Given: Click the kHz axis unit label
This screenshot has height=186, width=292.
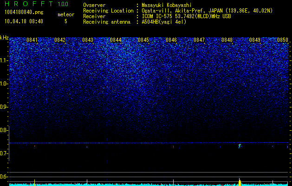Looking at the screenshot, I should [4, 38].
